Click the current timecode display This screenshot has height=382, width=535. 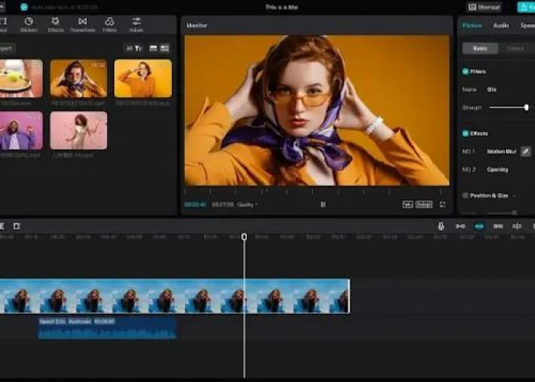pos(195,204)
